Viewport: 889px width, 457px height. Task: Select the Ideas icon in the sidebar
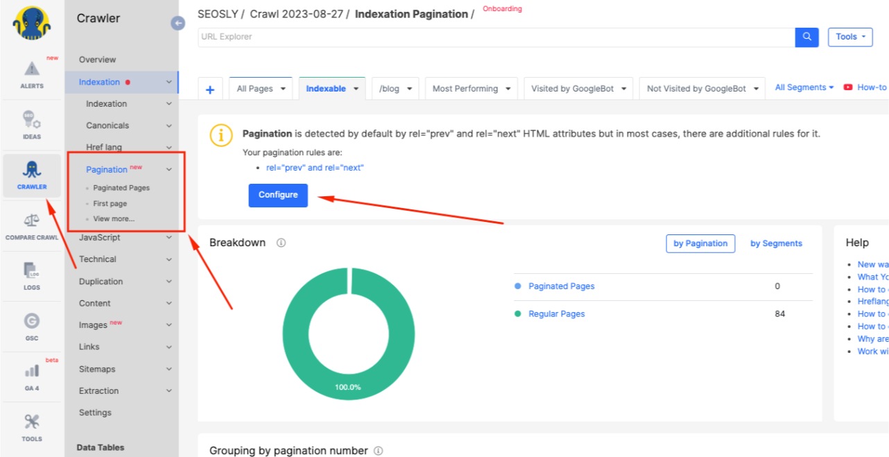tap(31, 125)
